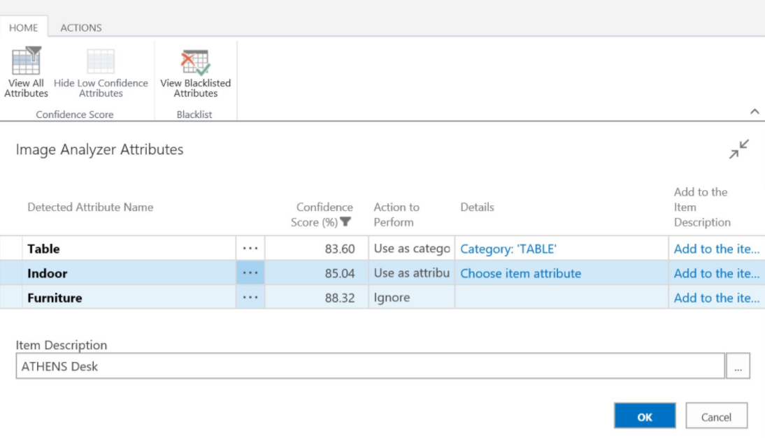
Task: Add Table attribute to the item description
Action: click(717, 249)
